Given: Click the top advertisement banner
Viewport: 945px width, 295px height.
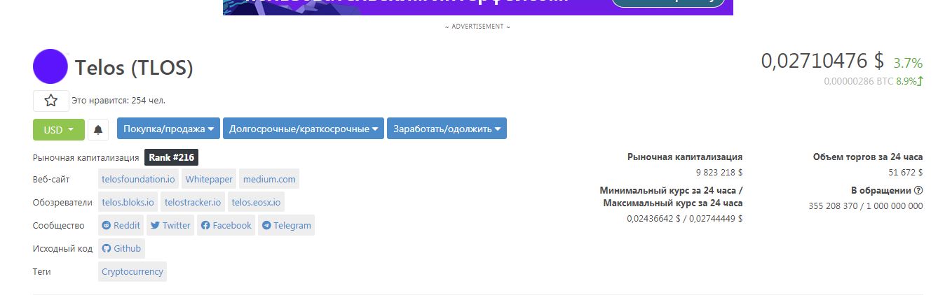Looking at the screenshot, I should coord(478,7).
